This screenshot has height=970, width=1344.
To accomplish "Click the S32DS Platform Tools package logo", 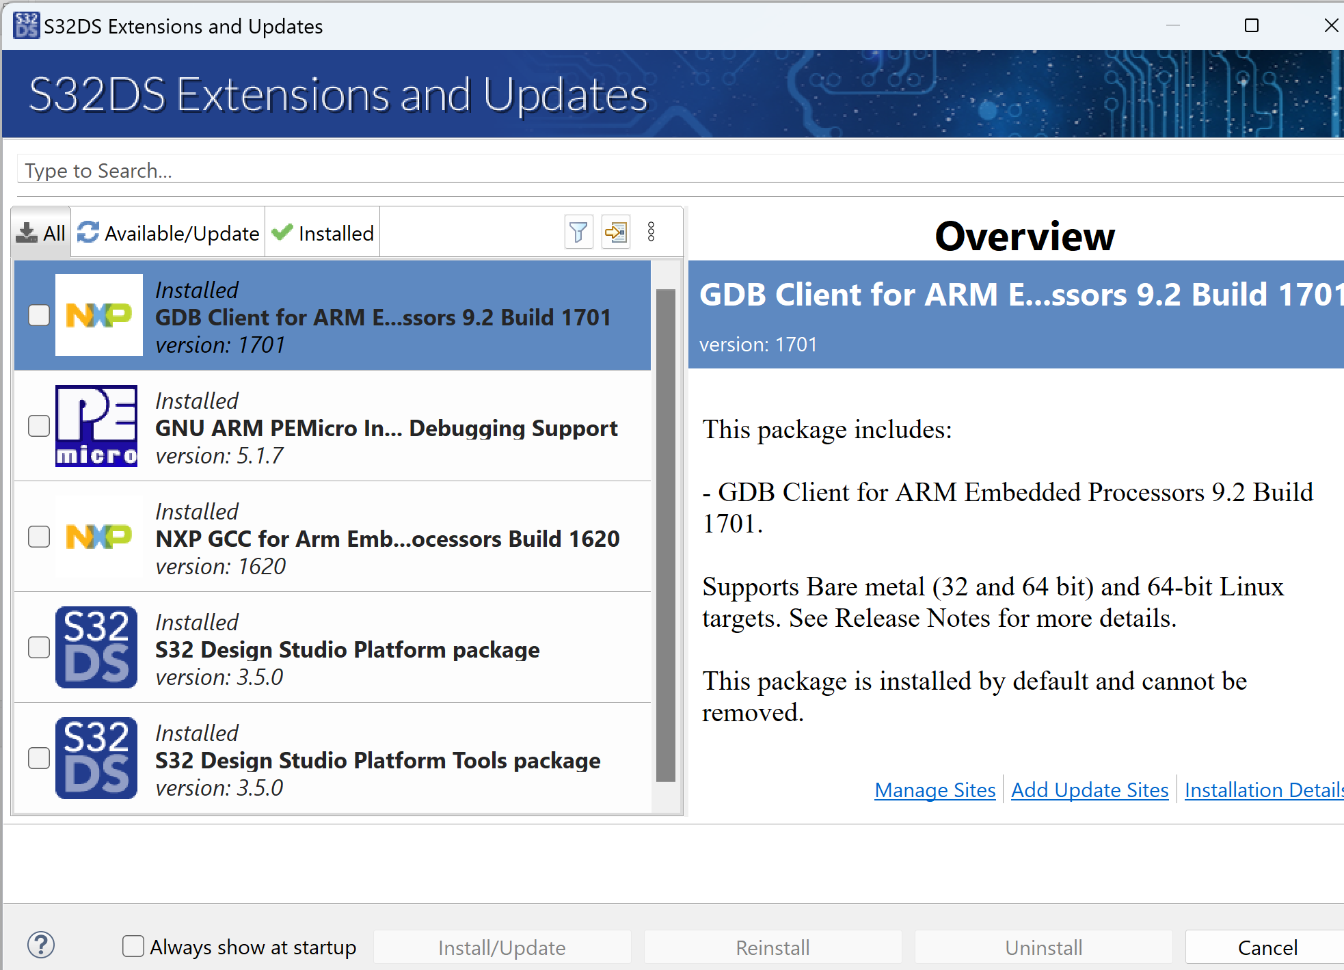I will click(96, 758).
